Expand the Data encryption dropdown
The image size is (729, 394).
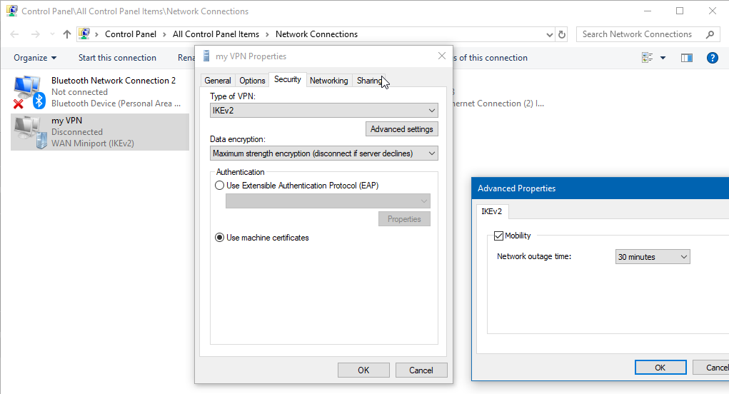pos(324,153)
